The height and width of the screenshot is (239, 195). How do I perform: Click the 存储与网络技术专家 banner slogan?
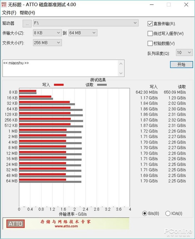coord(66,222)
